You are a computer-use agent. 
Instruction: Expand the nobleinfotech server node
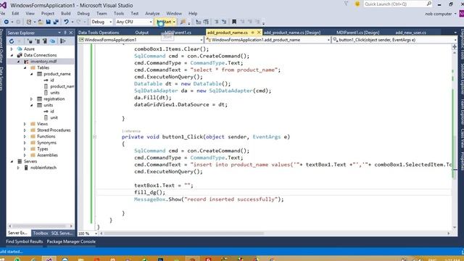click(x=18, y=167)
